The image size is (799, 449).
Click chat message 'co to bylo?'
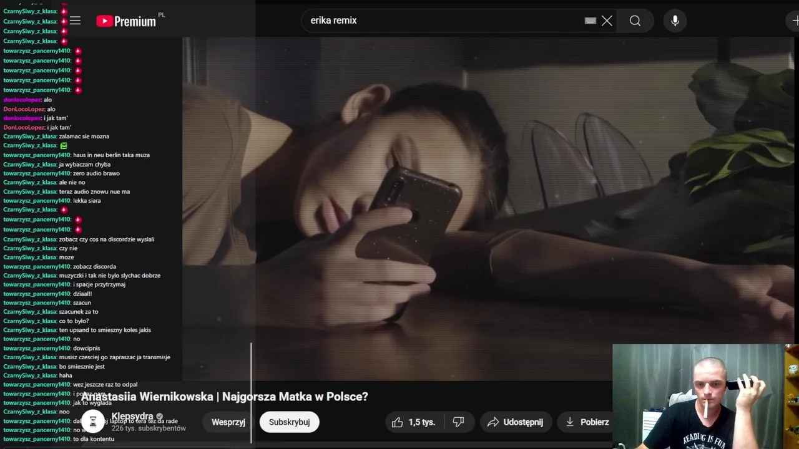74,321
